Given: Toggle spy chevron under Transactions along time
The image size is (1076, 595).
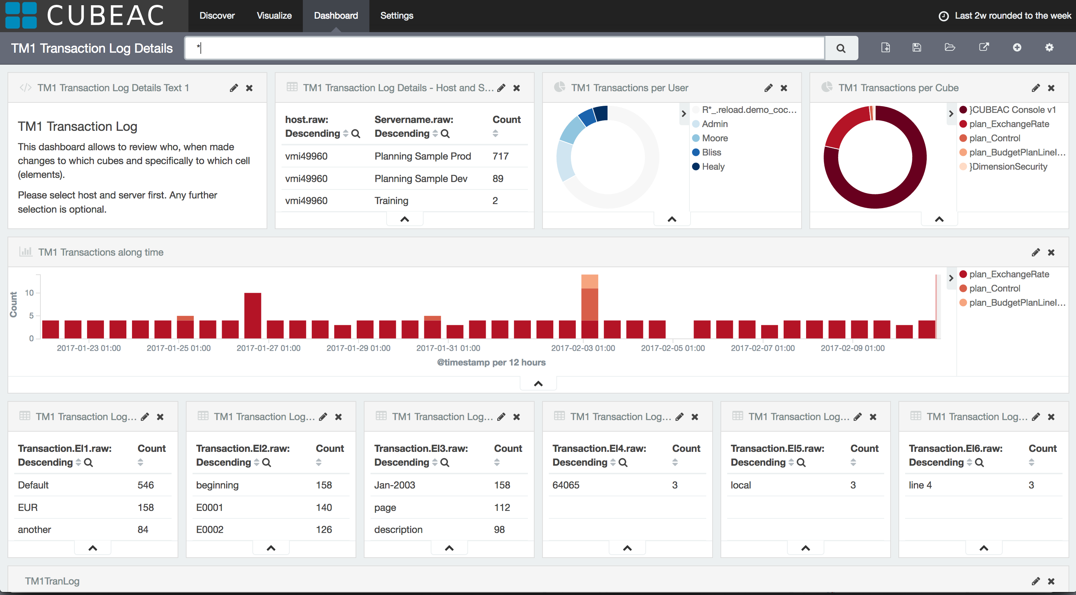Looking at the screenshot, I should point(538,384).
